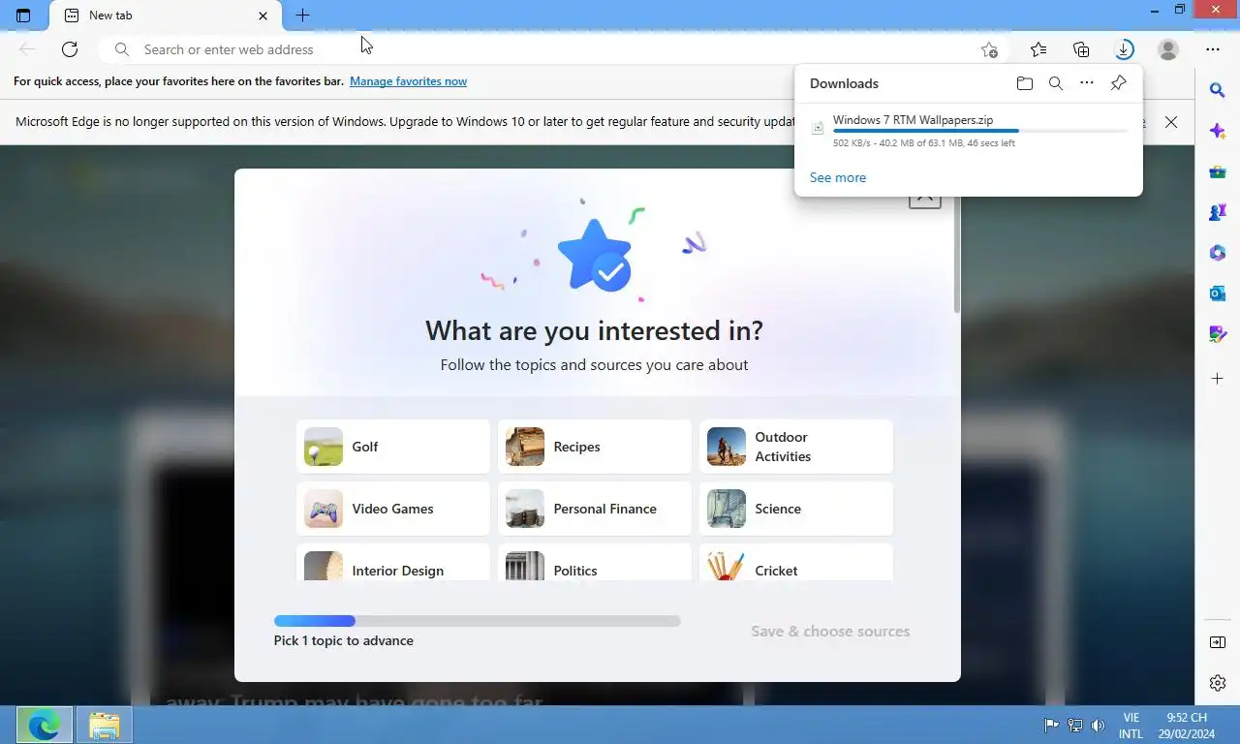Select the Interior Design topic
Viewport: 1240px width, 744px height.
click(x=393, y=563)
